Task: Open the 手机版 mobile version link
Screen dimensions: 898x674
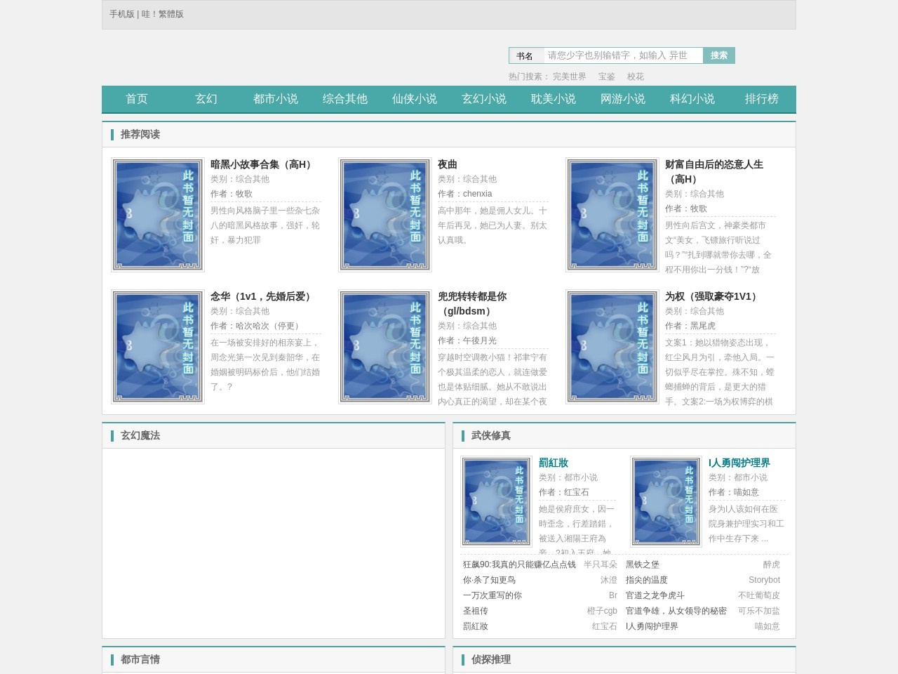Action: [x=121, y=14]
